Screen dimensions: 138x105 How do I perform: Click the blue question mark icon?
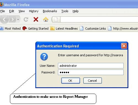pos(44,57)
